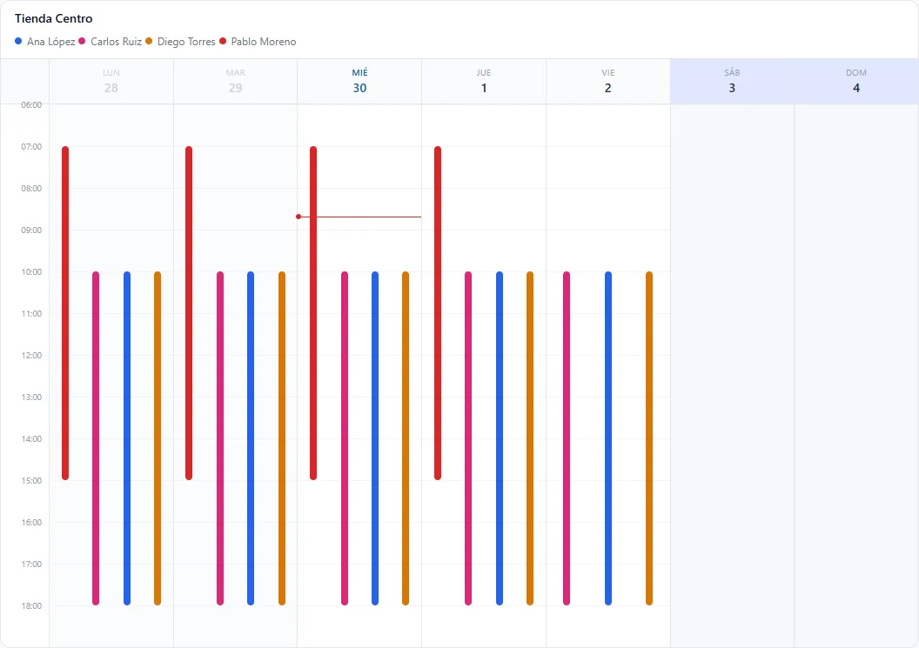The width and height of the screenshot is (919, 648).
Task: Click the pink legend dot for Carlos Ruiz
Action: [x=82, y=41]
